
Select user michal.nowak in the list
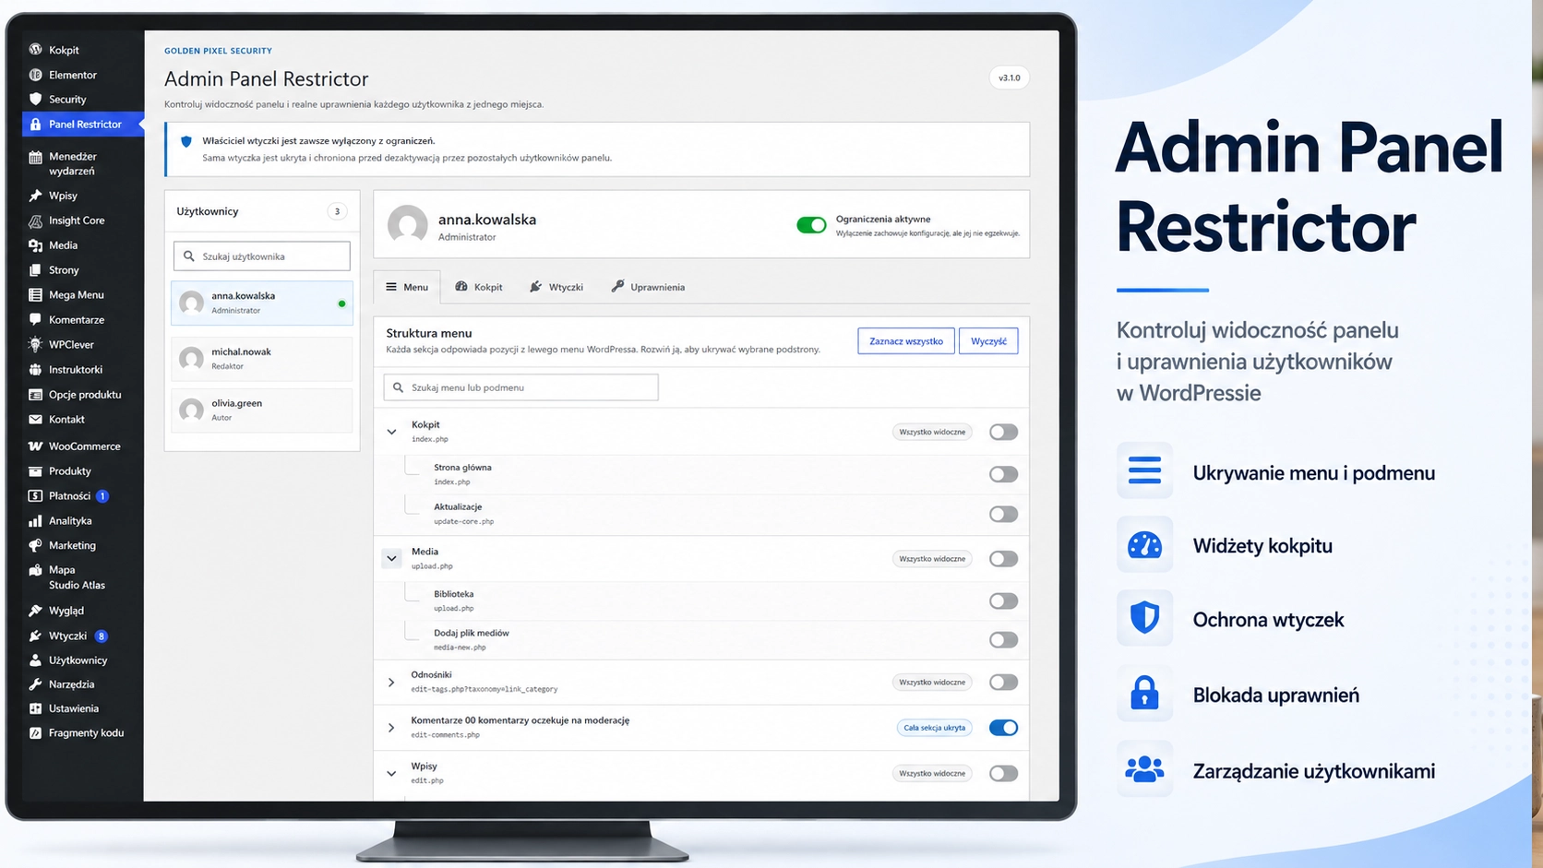point(262,359)
